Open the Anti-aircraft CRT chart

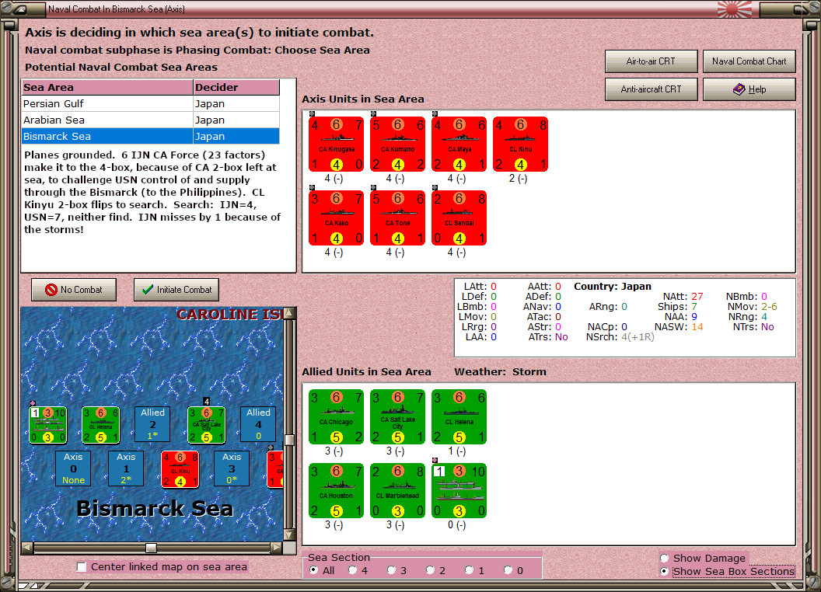[651, 89]
